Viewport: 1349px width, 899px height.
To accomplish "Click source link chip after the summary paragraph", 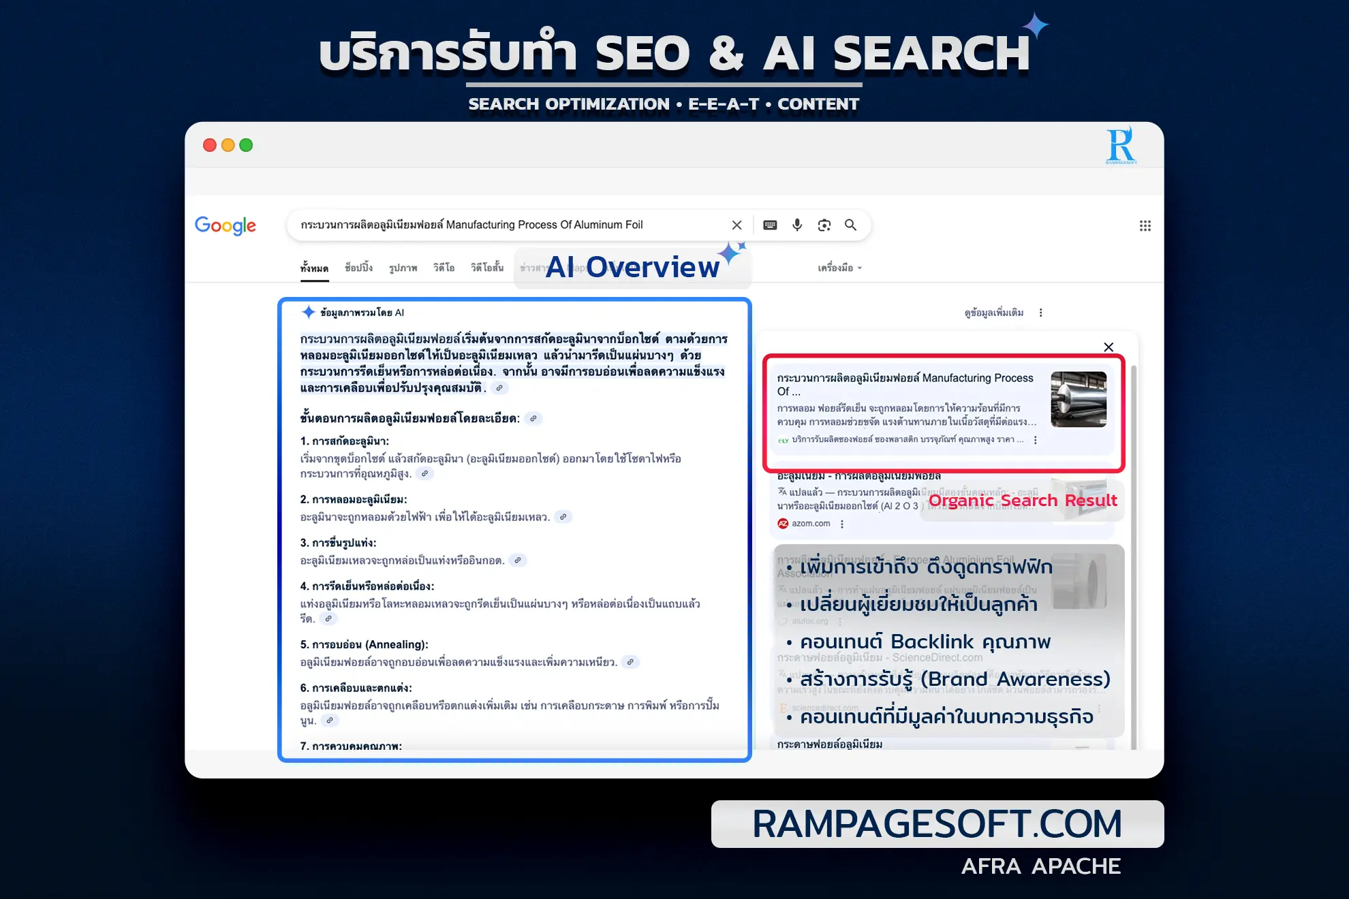I will coord(499,388).
